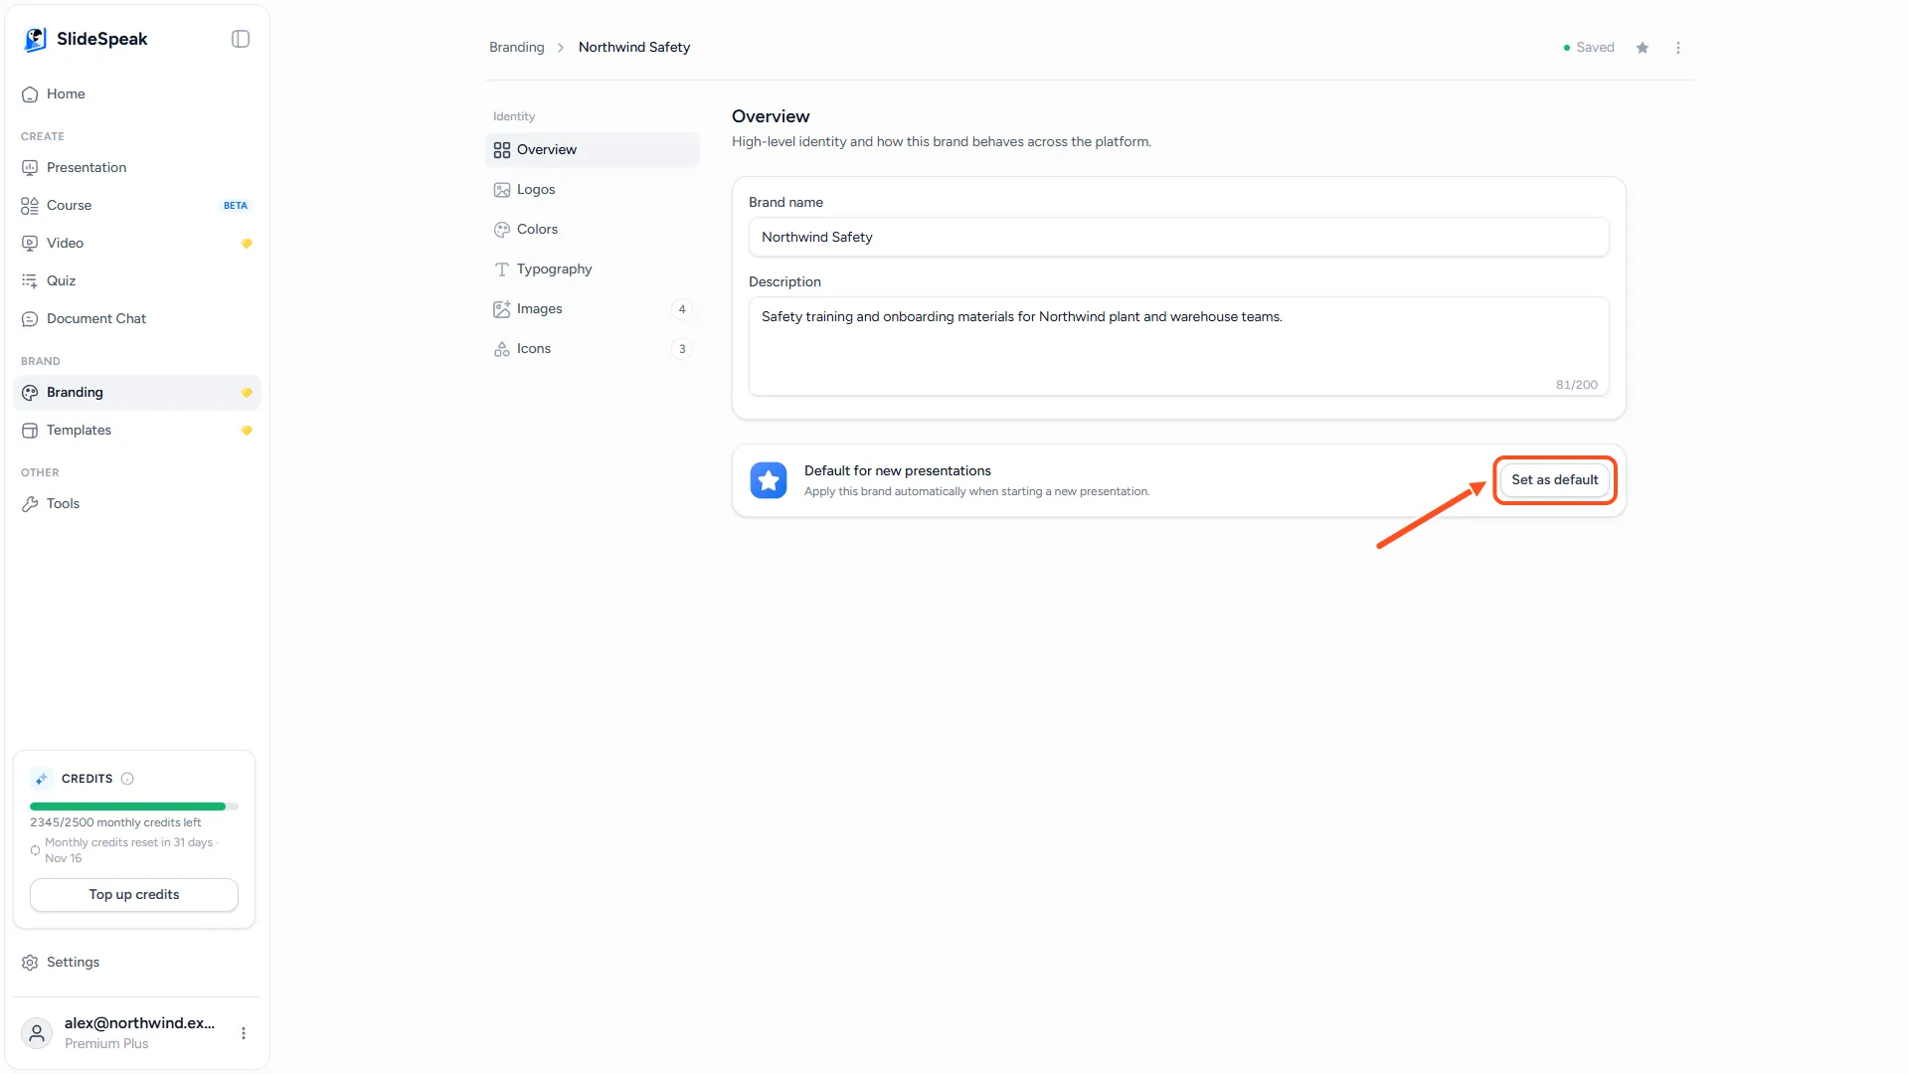Click the SlideSpeak logo icon
The height and width of the screenshot is (1074, 1909).
click(36, 39)
